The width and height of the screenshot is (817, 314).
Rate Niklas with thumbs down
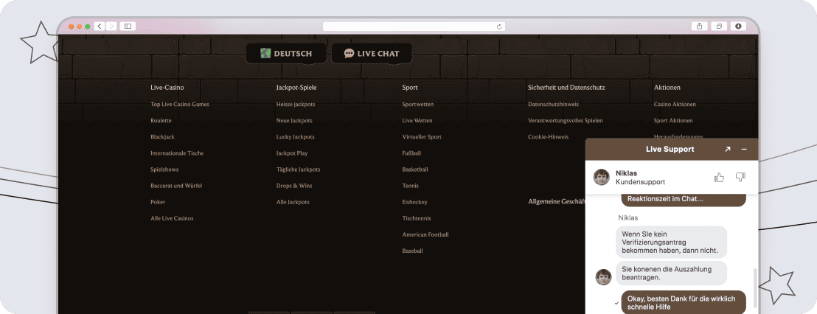point(740,178)
